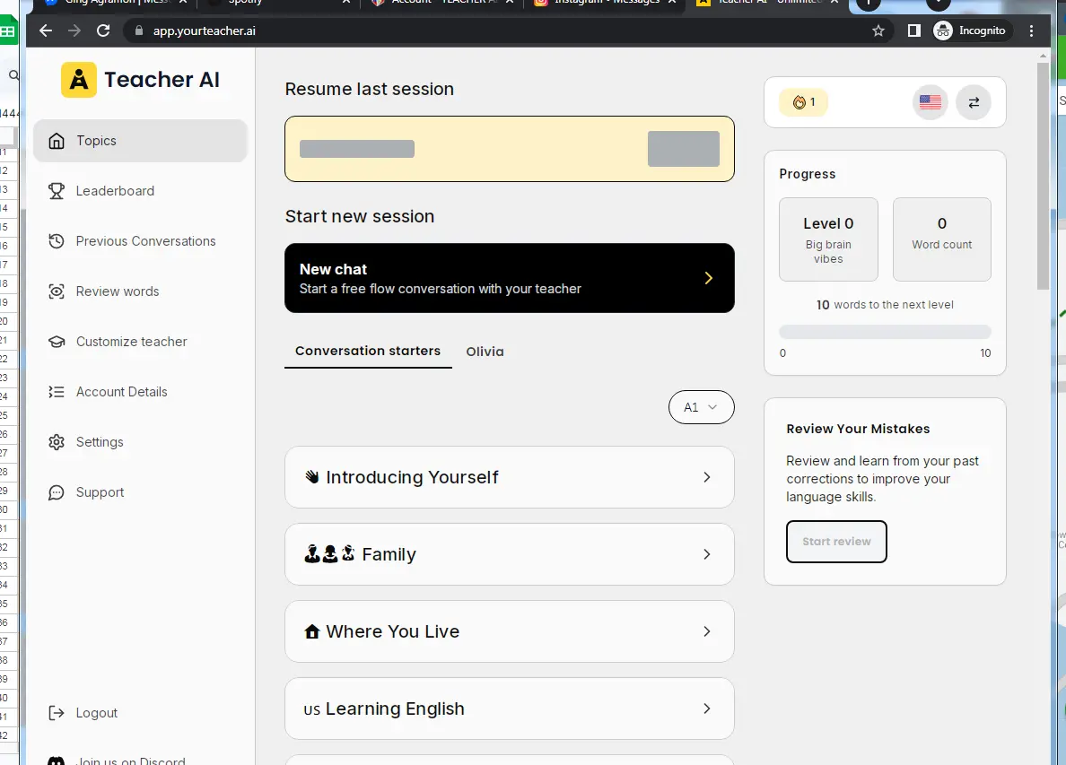This screenshot has width=1066, height=765.
Task: Toggle the browser side panel icon
Action: click(913, 30)
